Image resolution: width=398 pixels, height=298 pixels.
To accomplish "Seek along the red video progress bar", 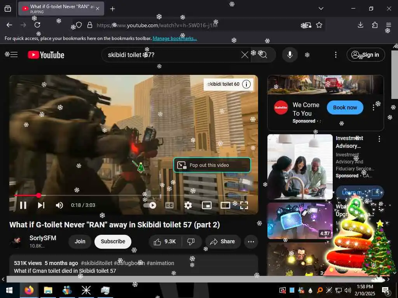I will pyautogui.click(x=134, y=196).
